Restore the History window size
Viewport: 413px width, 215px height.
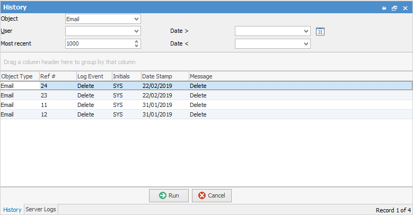(394, 8)
